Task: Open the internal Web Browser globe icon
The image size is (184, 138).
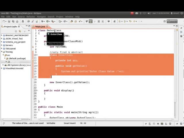Action: click(x=109, y=21)
